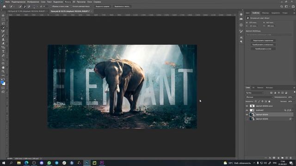
Task: Add a layer mask at Layers panel bottom
Action: click(x=274, y=158)
